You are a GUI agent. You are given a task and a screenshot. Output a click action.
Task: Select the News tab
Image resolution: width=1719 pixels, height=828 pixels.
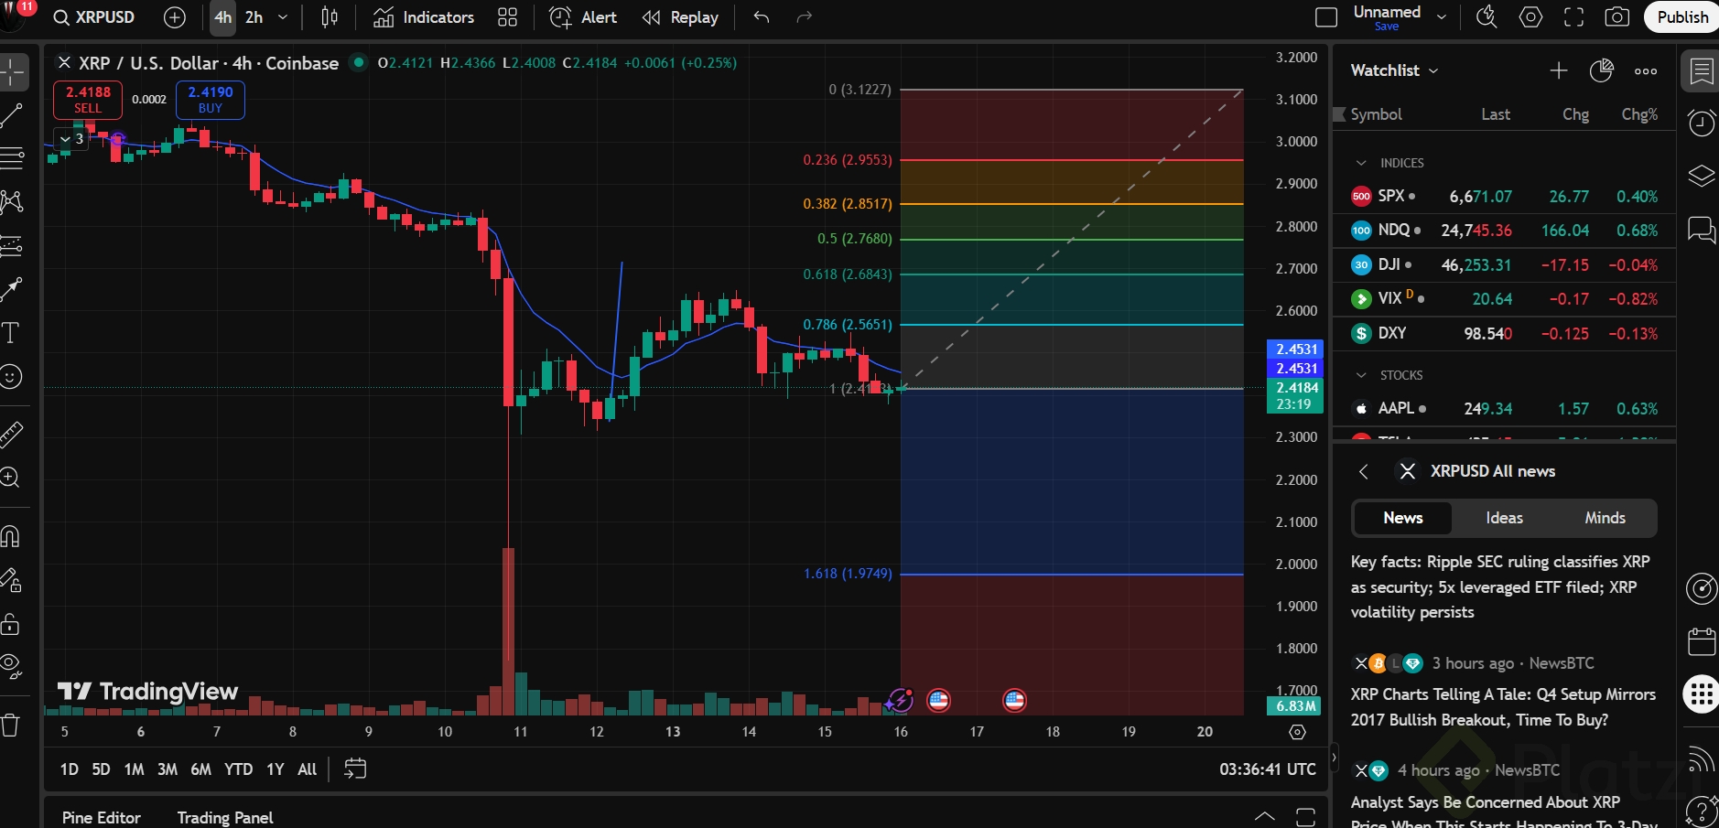[1402, 518]
